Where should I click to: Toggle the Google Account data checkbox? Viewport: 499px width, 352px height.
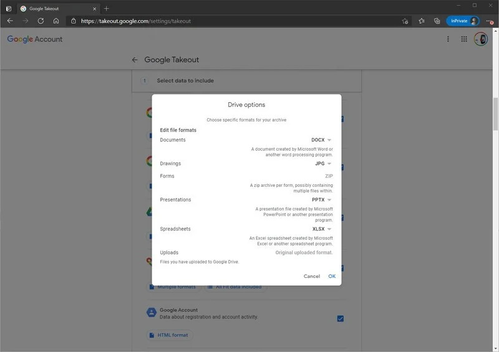click(340, 318)
